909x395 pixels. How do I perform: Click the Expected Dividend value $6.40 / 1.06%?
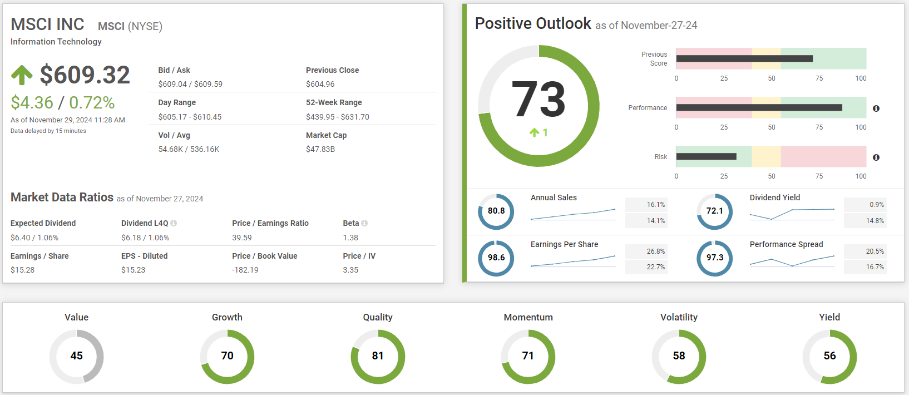34,238
